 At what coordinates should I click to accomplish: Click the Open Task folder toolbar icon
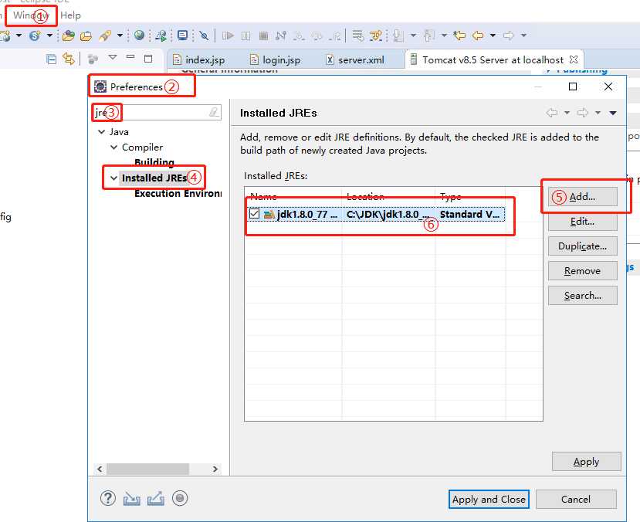[86, 36]
